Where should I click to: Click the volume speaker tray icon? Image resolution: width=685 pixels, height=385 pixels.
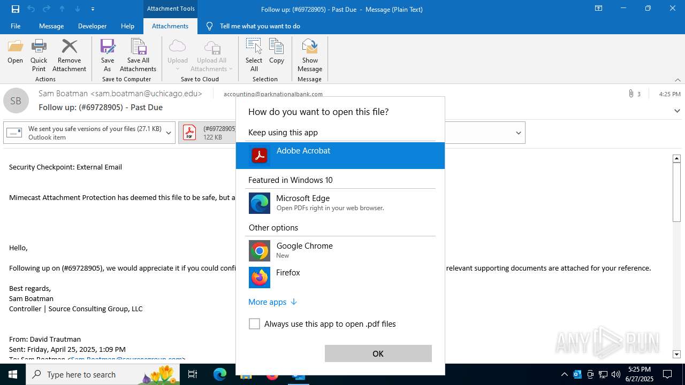click(616, 374)
